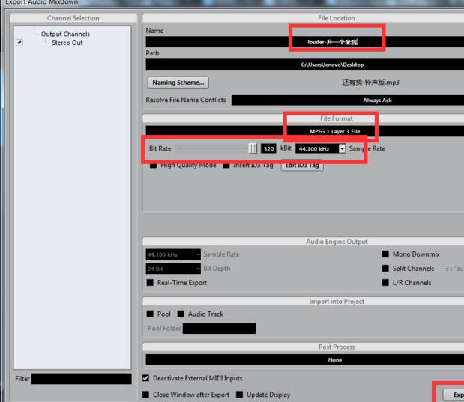Screen dimensions: 464x402
Task: Open the Naming Scheme dialog
Action: pyautogui.click(x=178, y=82)
